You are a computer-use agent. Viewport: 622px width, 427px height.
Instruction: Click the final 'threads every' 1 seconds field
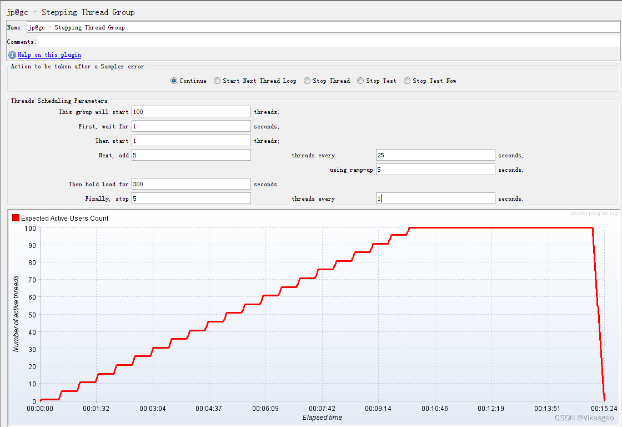435,198
